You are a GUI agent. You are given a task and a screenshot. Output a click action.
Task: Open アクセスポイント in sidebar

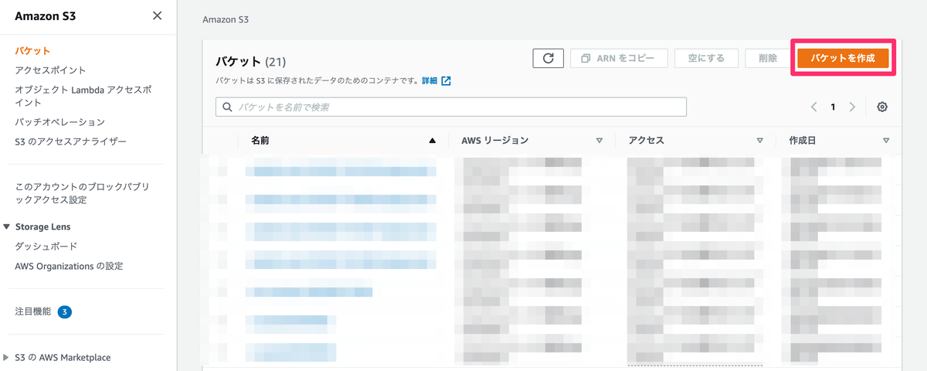click(50, 70)
